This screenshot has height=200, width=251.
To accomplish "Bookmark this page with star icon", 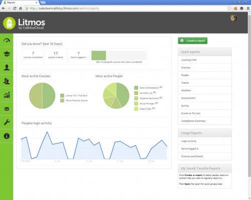I will point(229,8).
